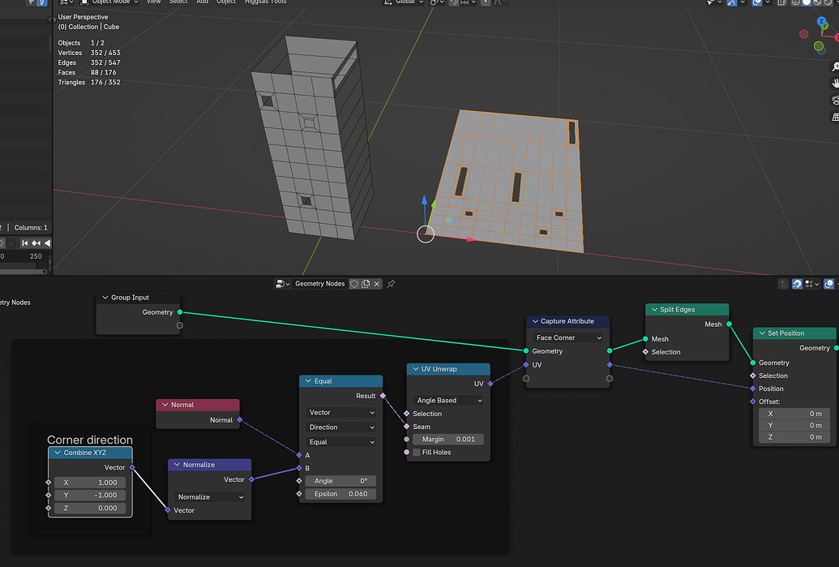This screenshot has height=567, width=839.
Task: Open the Normalize operation dropdown
Action: click(209, 497)
